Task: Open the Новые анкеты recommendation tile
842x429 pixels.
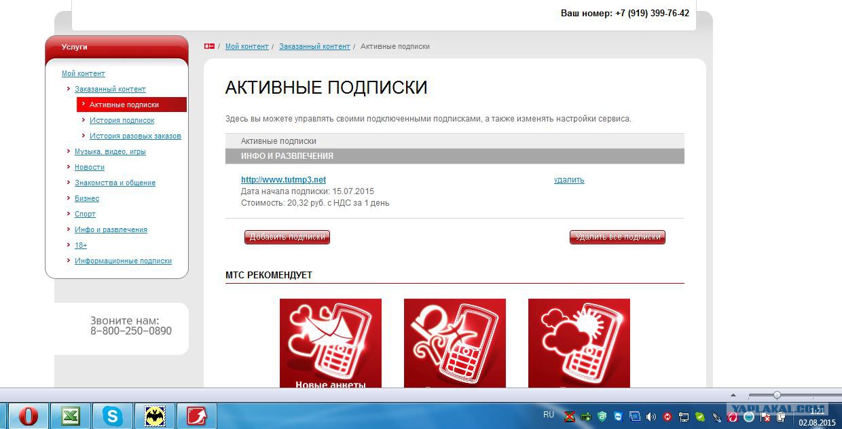Action: [x=331, y=343]
